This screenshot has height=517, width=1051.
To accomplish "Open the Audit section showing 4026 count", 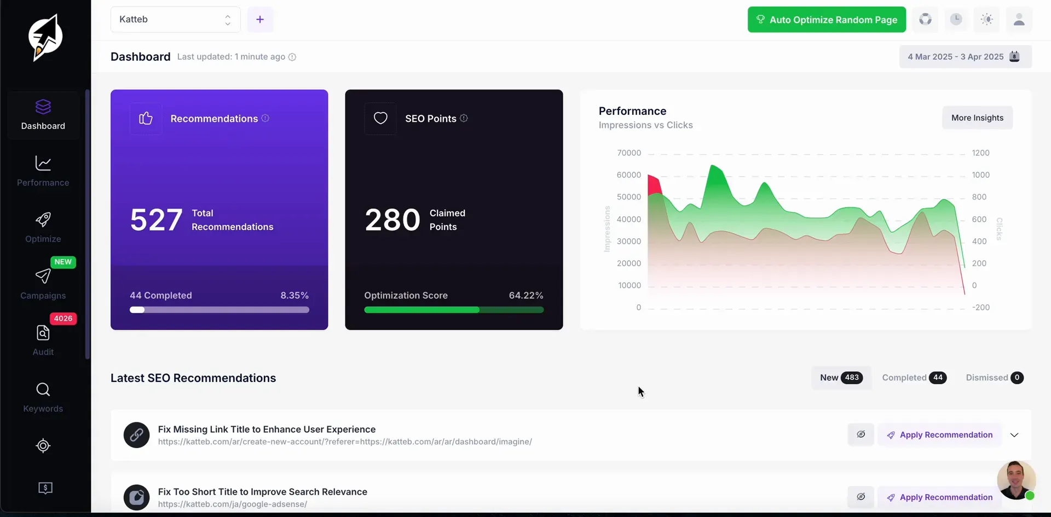I will (42, 340).
